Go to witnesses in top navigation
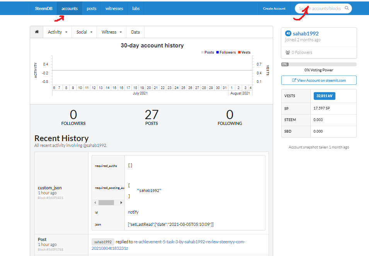The height and width of the screenshot is (256, 369). point(114,8)
